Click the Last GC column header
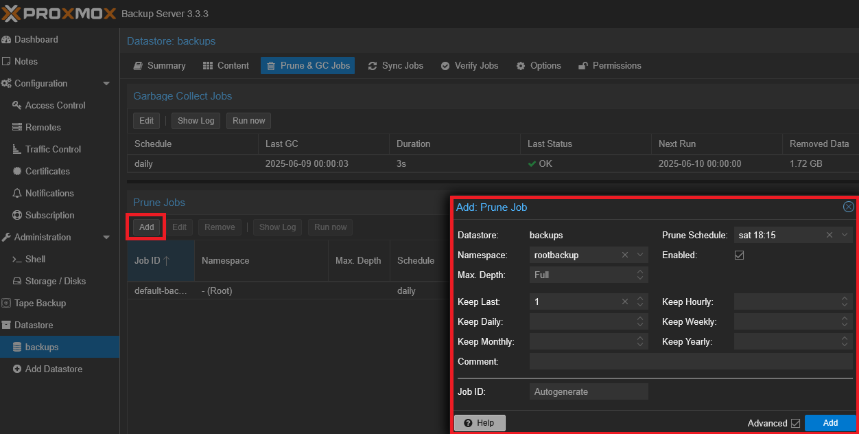 [x=324, y=144]
